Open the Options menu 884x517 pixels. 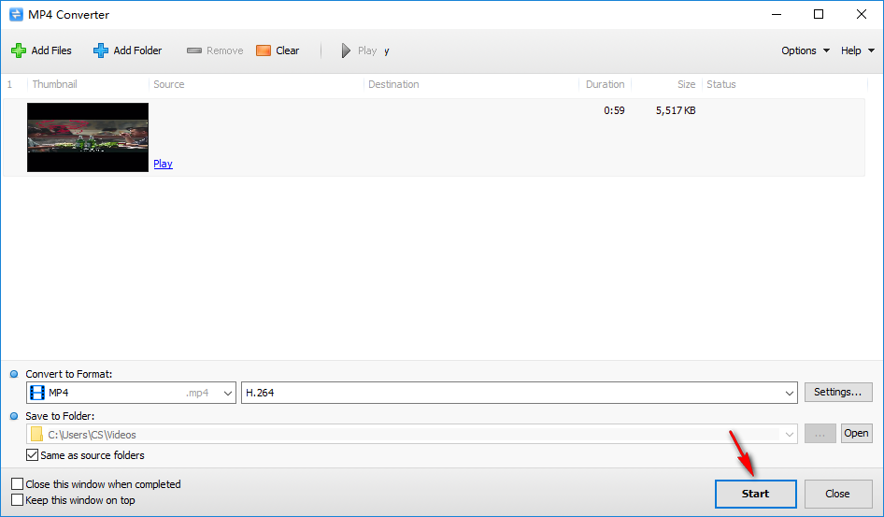click(805, 50)
